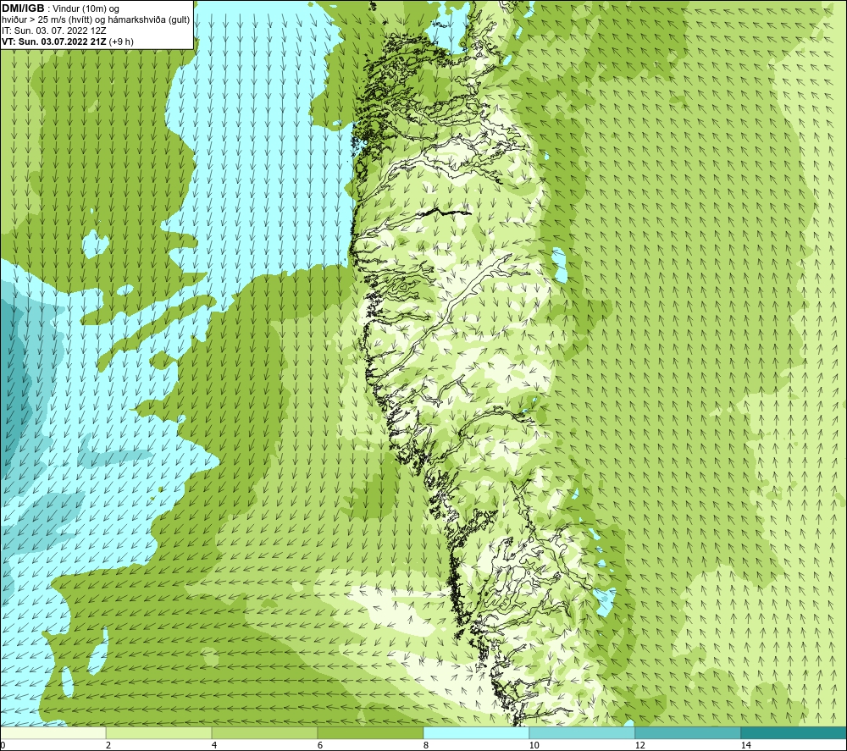Click the scale label '6'
Screen dimensions: 847x751
click(320, 745)
